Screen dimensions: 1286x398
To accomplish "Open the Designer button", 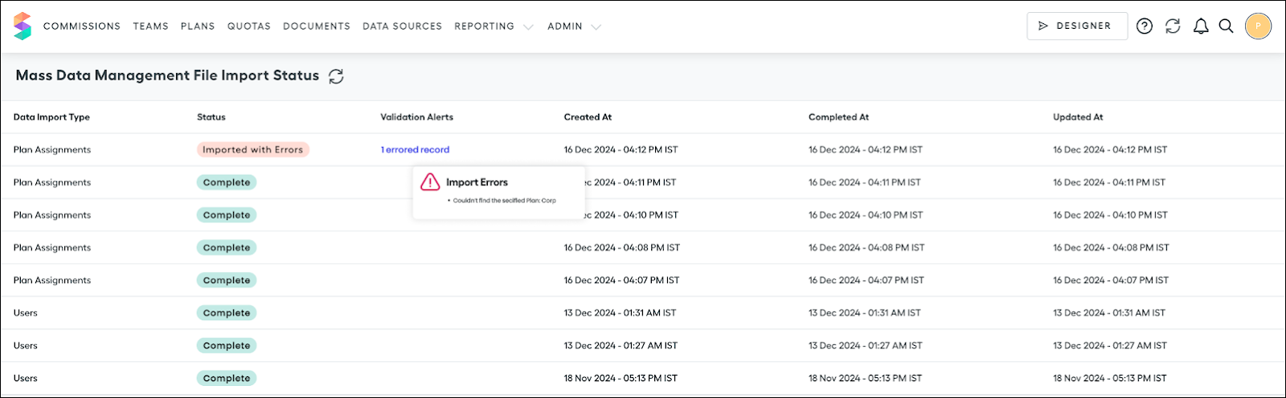I will (1077, 26).
